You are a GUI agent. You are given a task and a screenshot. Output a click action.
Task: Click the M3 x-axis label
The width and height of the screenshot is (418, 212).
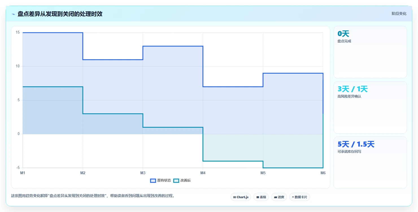point(143,173)
